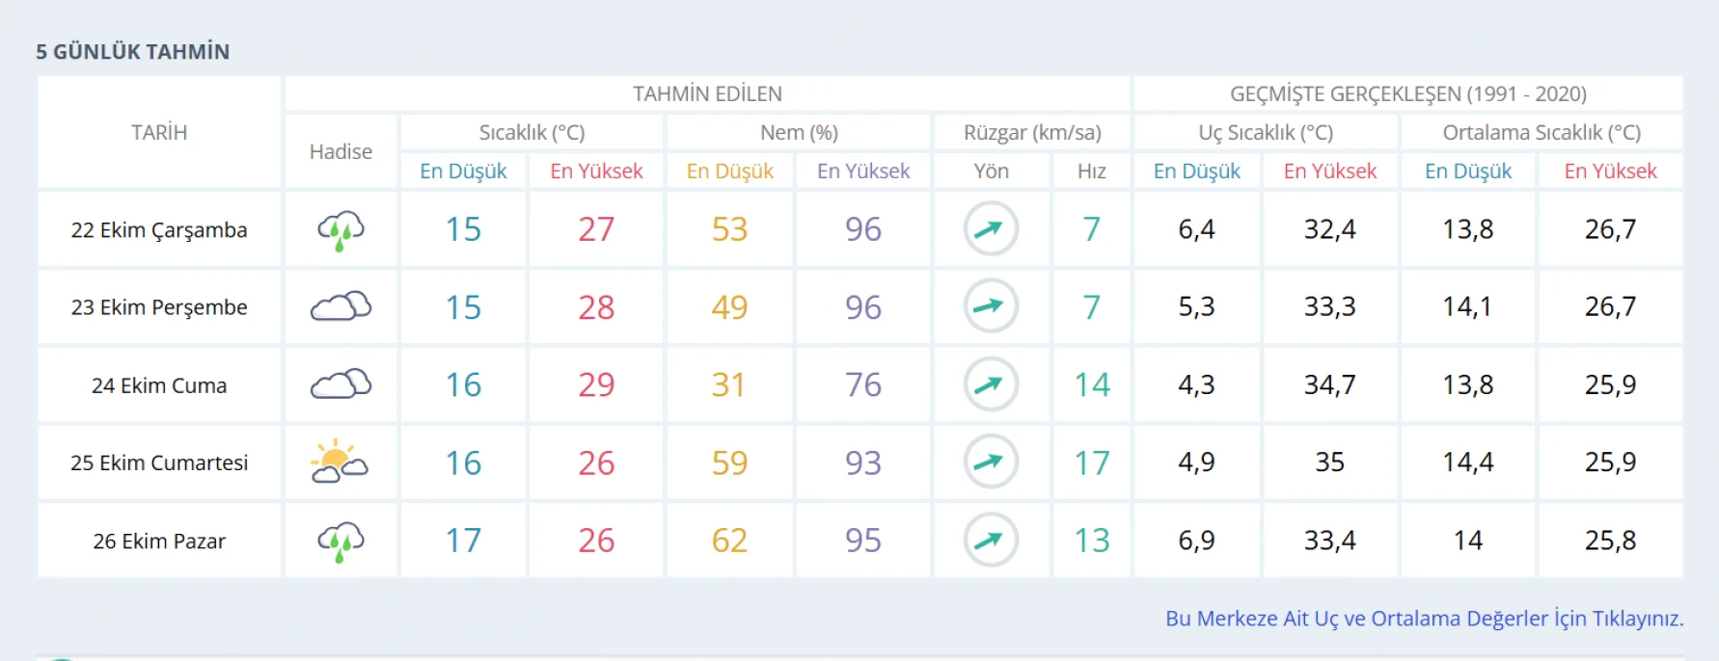Image resolution: width=1719 pixels, height=661 pixels.
Task: Click the Uç Sıcaklık (°C) header
Action: (1265, 132)
